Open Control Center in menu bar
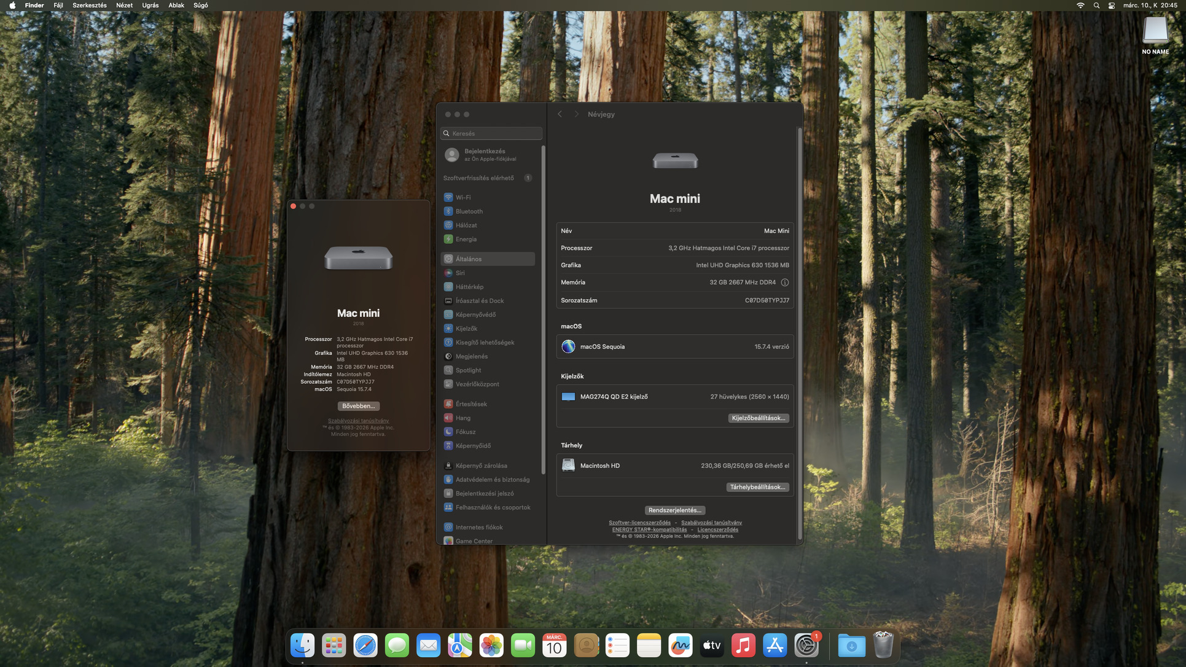 pos(1112,6)
